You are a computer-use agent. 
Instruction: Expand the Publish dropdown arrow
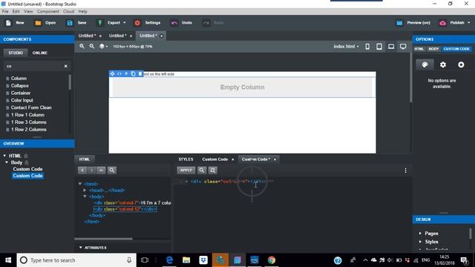[x=469, y=23]
